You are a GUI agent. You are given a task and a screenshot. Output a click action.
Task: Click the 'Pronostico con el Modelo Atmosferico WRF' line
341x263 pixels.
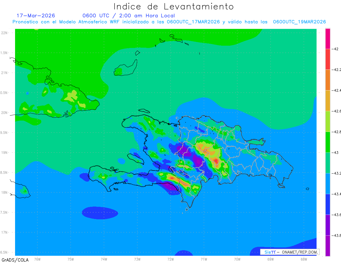(x=169, y=22)
